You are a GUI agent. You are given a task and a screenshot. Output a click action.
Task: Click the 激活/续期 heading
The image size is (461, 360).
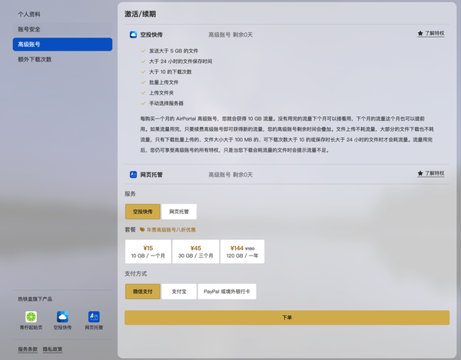pos(141,14)
